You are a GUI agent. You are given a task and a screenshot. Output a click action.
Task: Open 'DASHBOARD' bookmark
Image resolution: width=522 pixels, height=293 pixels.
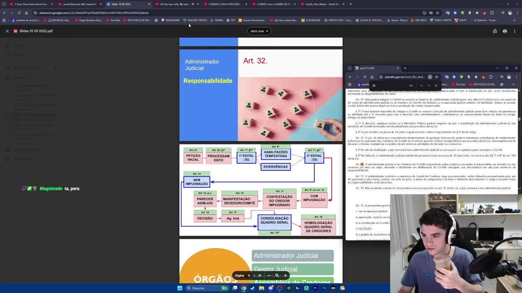point(170,20)
